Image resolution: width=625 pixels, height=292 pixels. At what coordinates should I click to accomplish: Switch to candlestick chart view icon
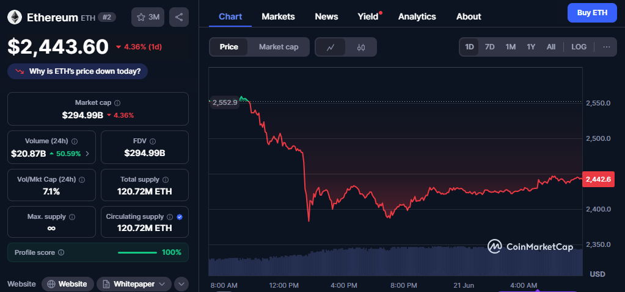360,47
